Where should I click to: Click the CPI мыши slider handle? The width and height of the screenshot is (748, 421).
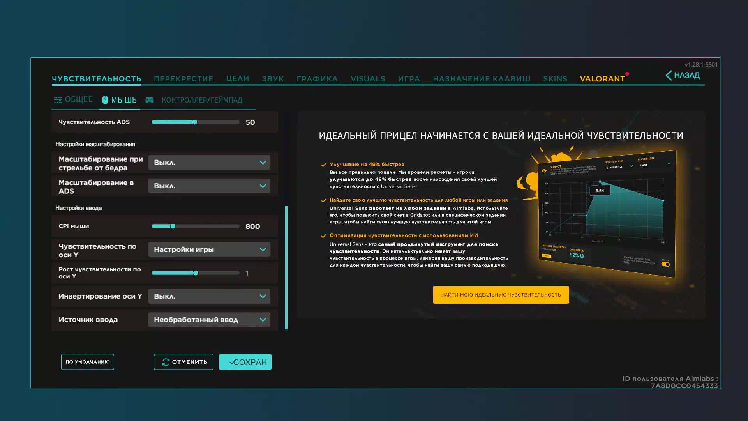(173, 226)
